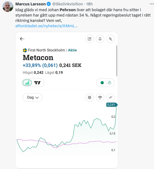Click the chart indicators line icon
Image resolution: width=154 pixels, height=169 pixels.
(x=111, y=97)
